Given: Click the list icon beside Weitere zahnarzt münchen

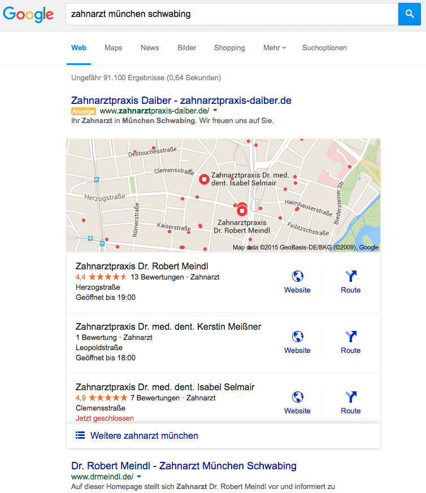Looking at the screenshot, I should tap(80, 435).
